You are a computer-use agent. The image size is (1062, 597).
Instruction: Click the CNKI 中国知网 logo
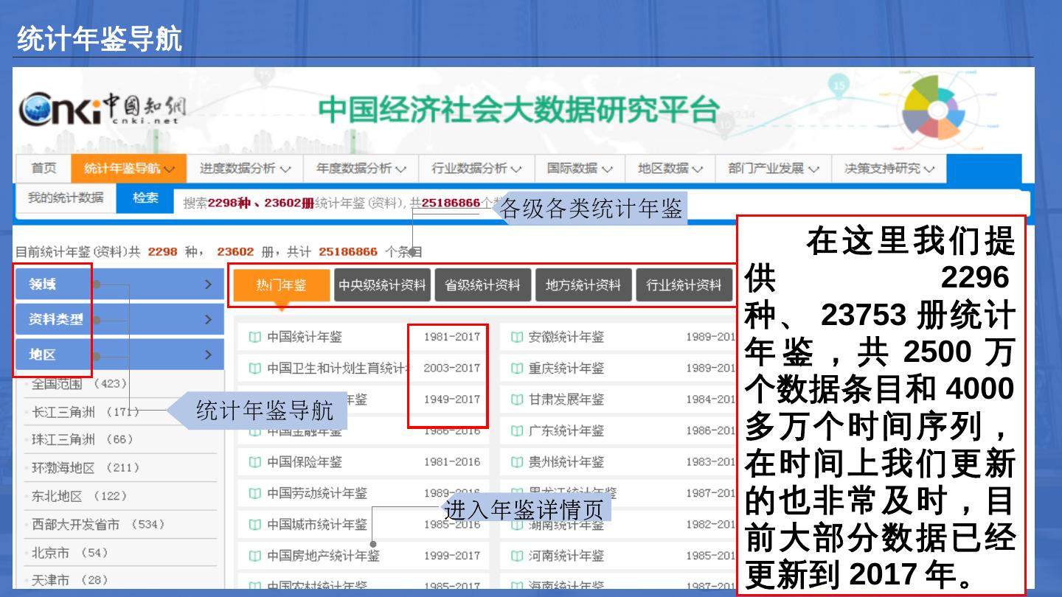pos(102,111)
